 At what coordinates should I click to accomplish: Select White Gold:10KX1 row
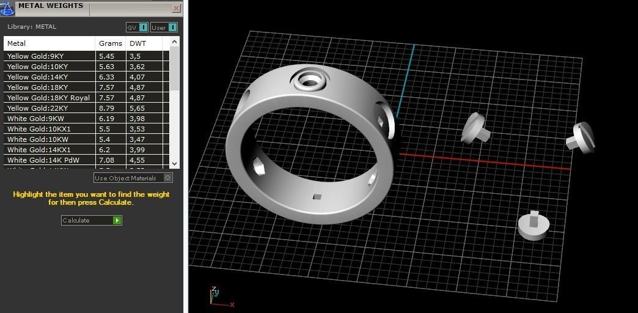(86, 128)
